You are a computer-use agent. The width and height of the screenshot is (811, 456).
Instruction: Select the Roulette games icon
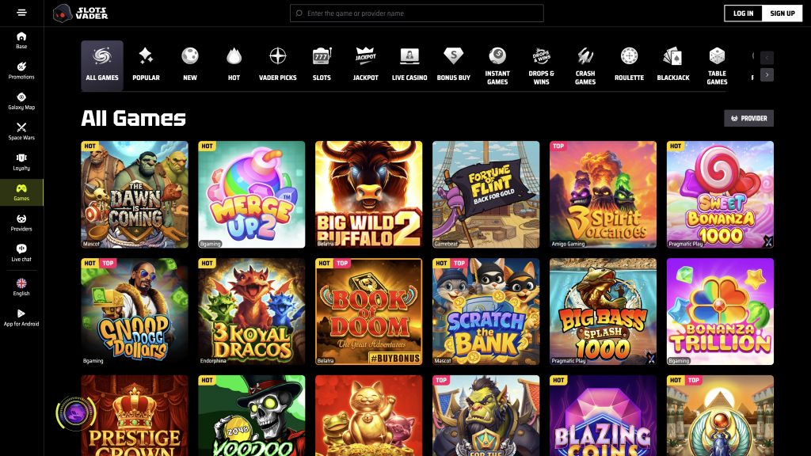(x=628, y=65)
